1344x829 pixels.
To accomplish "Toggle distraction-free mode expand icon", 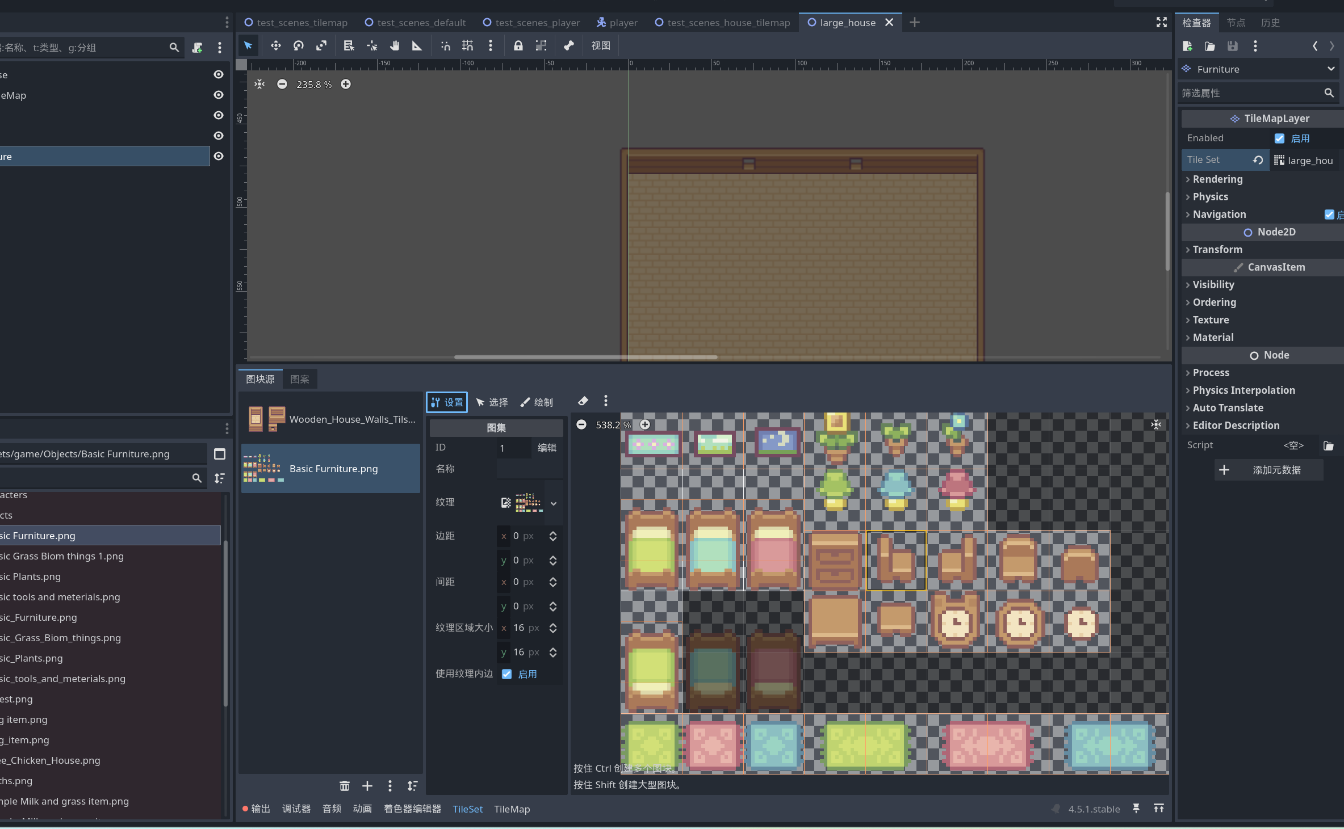I will tap(1161, 22).
